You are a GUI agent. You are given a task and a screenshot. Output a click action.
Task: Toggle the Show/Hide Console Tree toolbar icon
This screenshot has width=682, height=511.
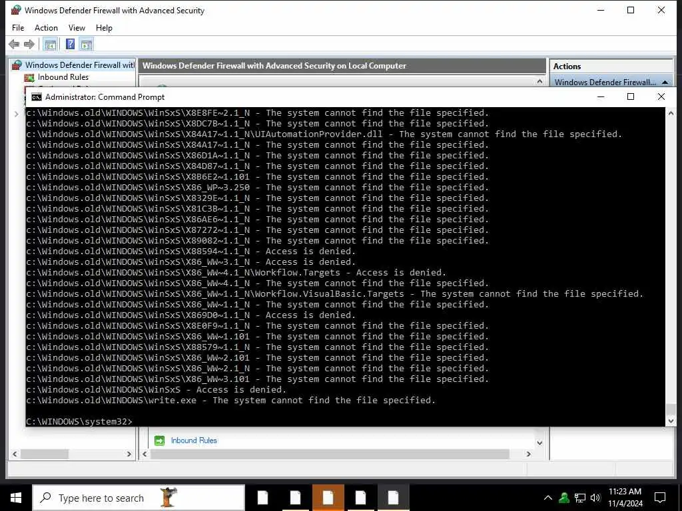51,44
